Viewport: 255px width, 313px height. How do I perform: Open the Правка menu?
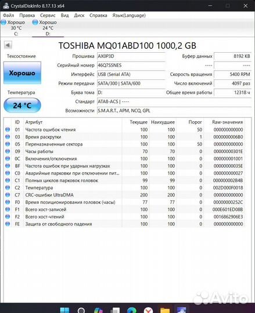pos(27,16)
